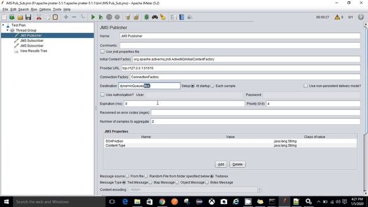Click the yellow warning triangle log icon

click(338, 17)
